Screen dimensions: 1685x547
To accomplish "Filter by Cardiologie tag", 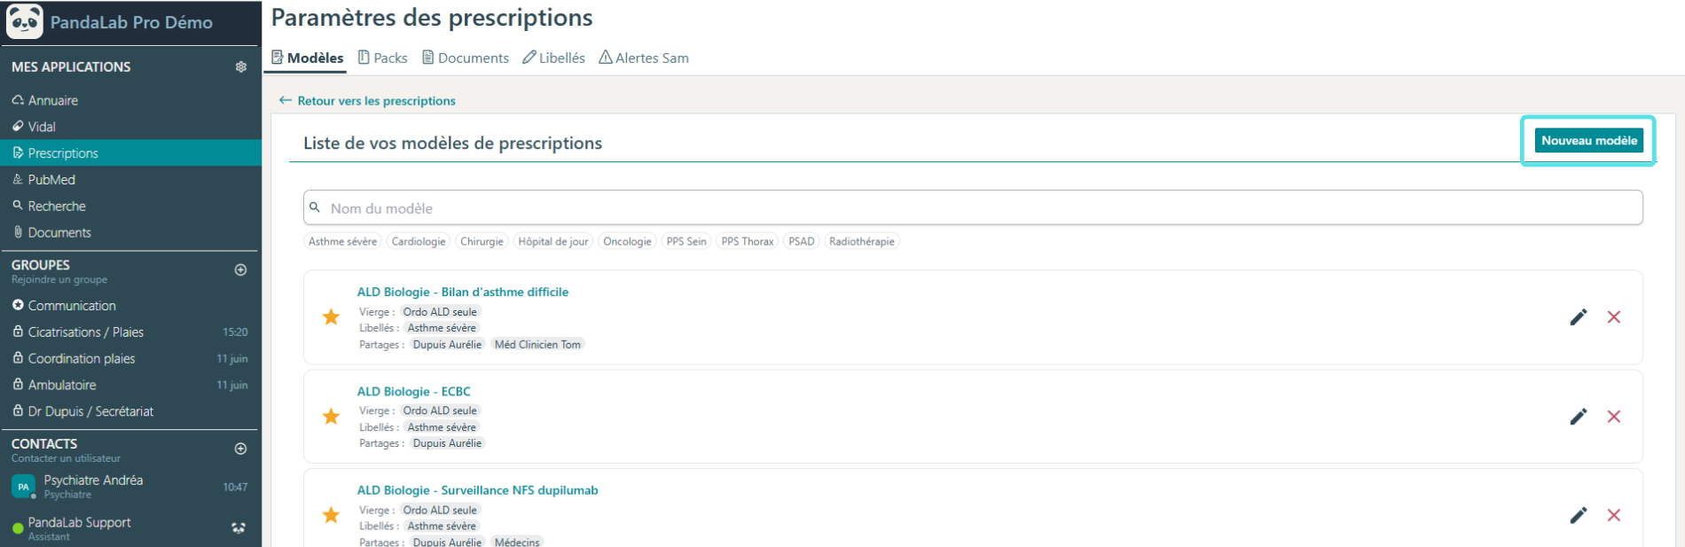I will click(x=419, y=241).
